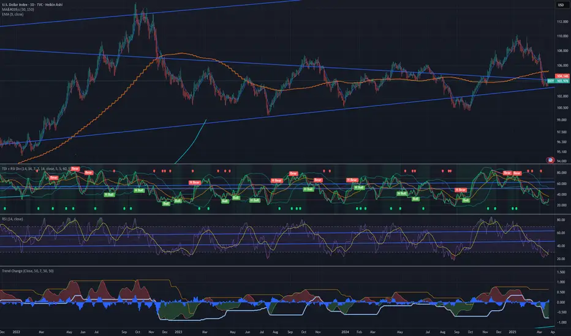Click the Feb label on time axis
Image resolution: width=571 pixels, height=336 pixels.
tap(359, 332)
